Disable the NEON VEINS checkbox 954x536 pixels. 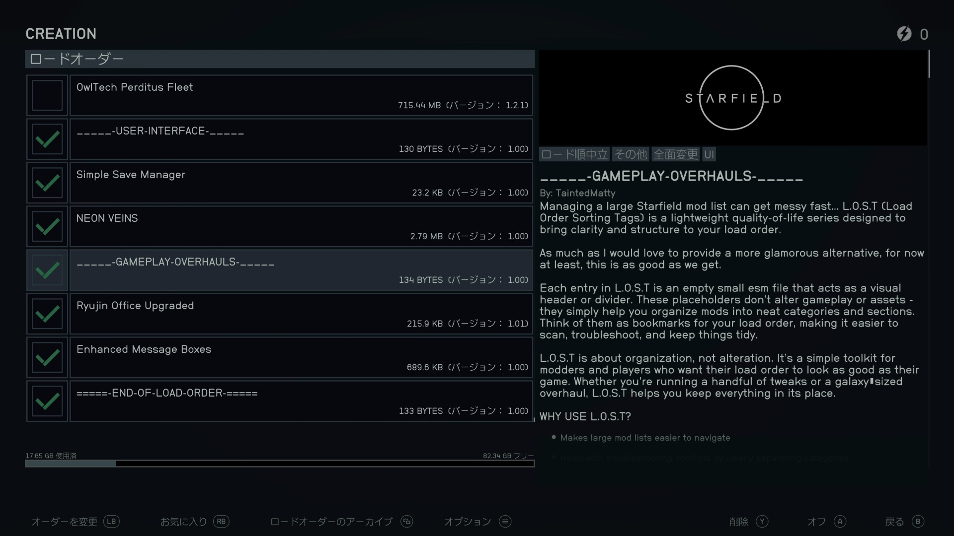[47, 226]
